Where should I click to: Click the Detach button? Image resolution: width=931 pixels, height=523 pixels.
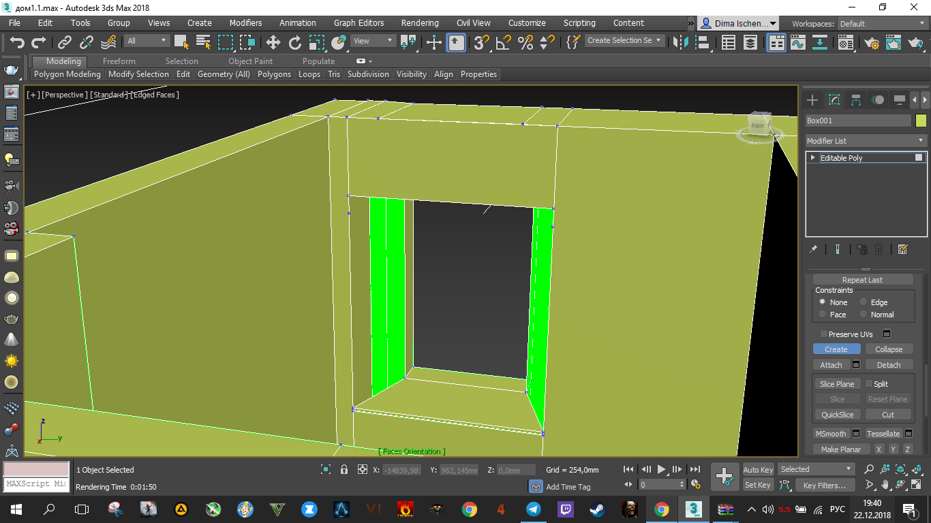tap(889, 365)
